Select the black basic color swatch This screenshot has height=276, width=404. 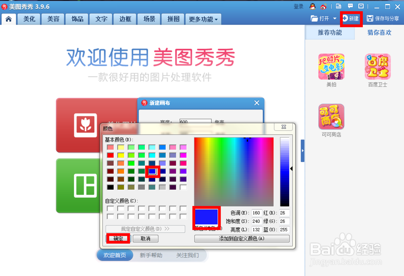[110, 187]
